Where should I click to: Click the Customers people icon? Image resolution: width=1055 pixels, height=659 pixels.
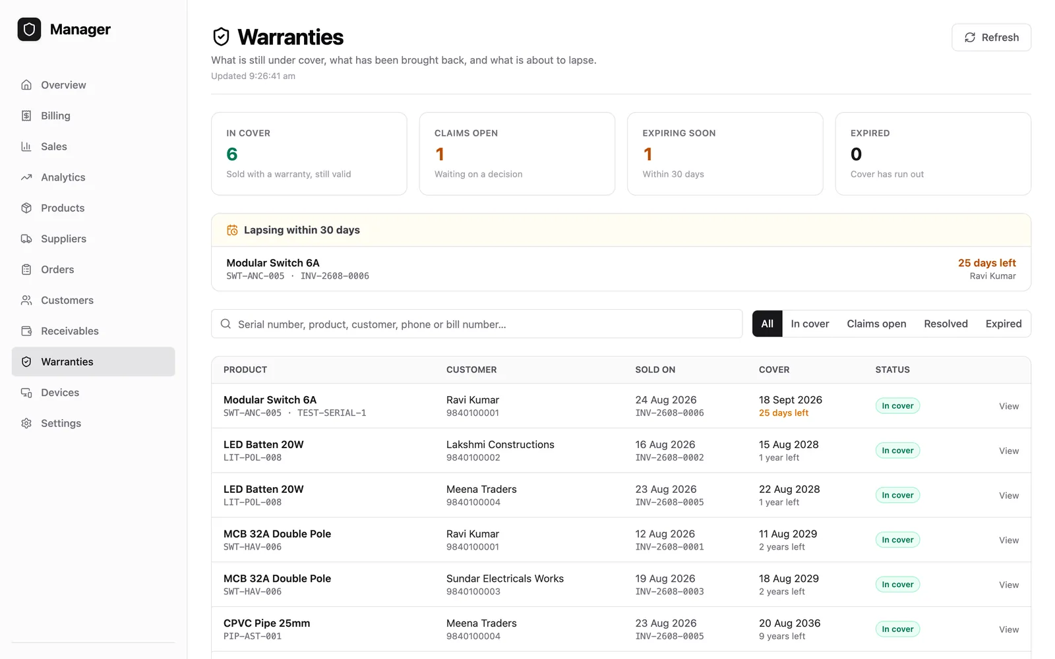pos(26,301)
